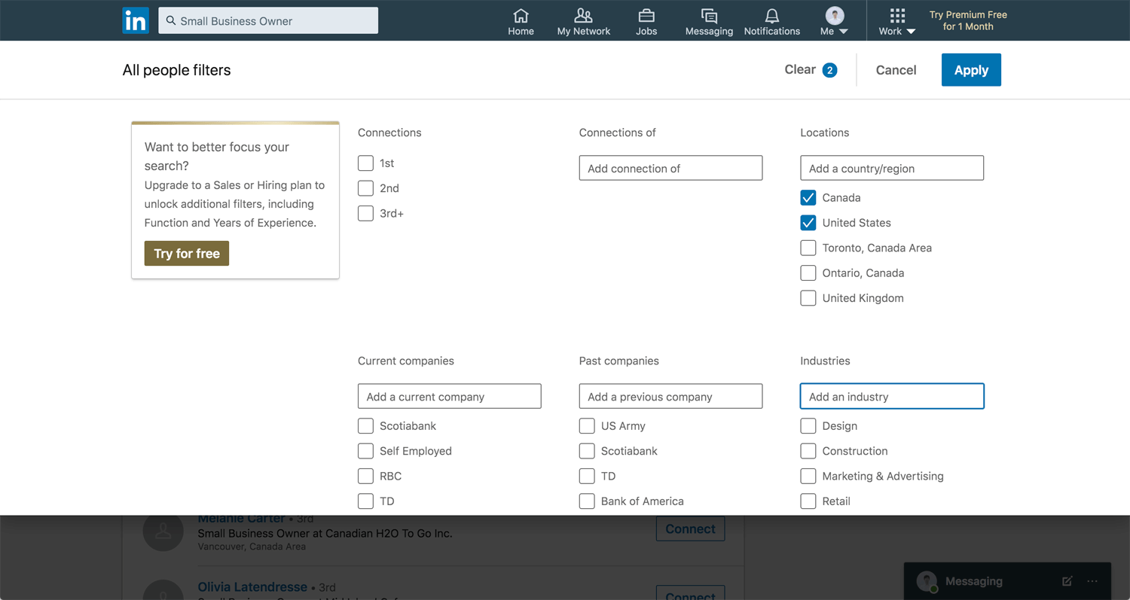
Task: Apply the people filters
Action: coord(971,70)
